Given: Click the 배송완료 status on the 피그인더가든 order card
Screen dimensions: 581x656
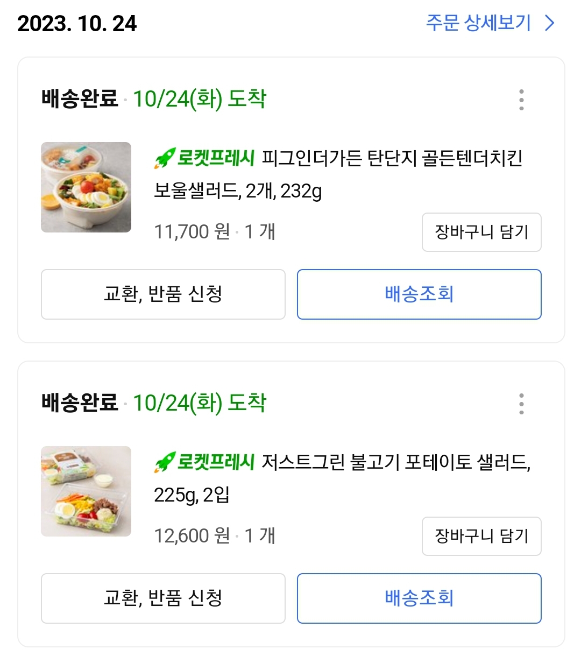Looking at the screenshot, I should 80,99.
